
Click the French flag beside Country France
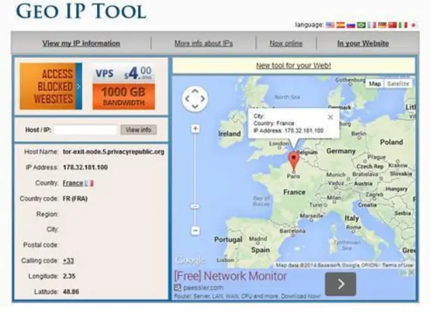89,183
